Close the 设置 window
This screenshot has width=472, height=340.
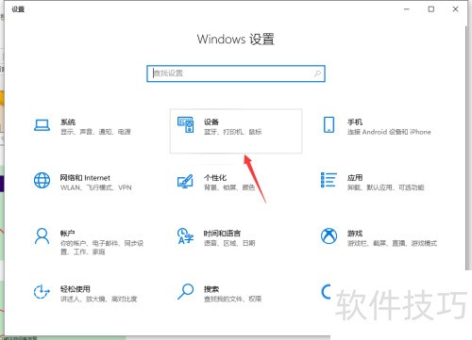point(455,9)
